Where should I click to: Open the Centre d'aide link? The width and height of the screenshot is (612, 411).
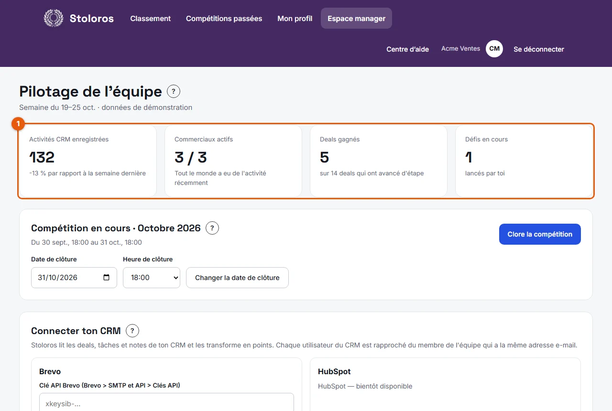(x=408, y=49)
